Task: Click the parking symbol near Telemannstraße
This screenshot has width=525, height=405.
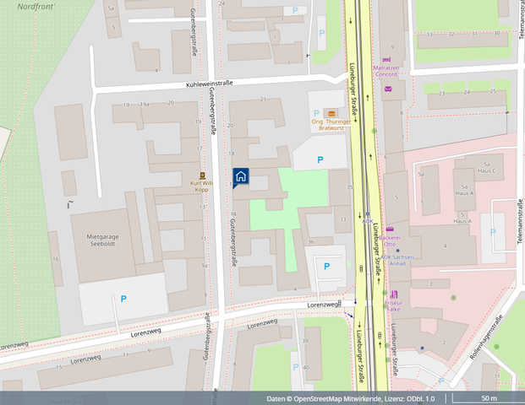Action: coord(493,230)
